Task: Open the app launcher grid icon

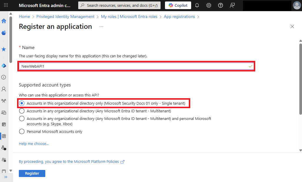Action: coord(6,5)
